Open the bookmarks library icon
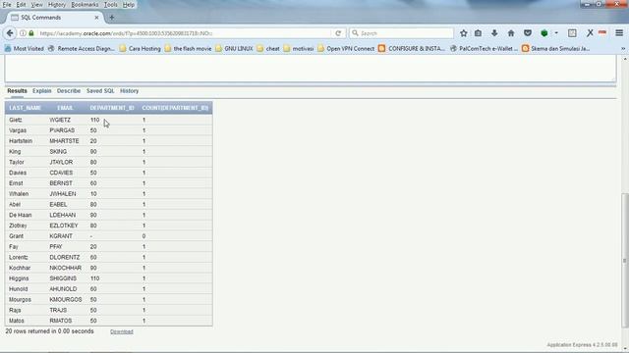The width and height of the screenshot is (629, 353). tap(478, 33)
